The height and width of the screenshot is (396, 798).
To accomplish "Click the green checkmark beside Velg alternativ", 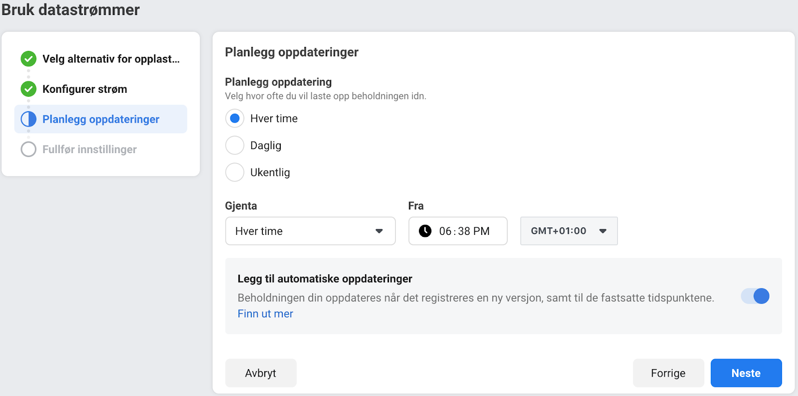I will click(28, 59).
